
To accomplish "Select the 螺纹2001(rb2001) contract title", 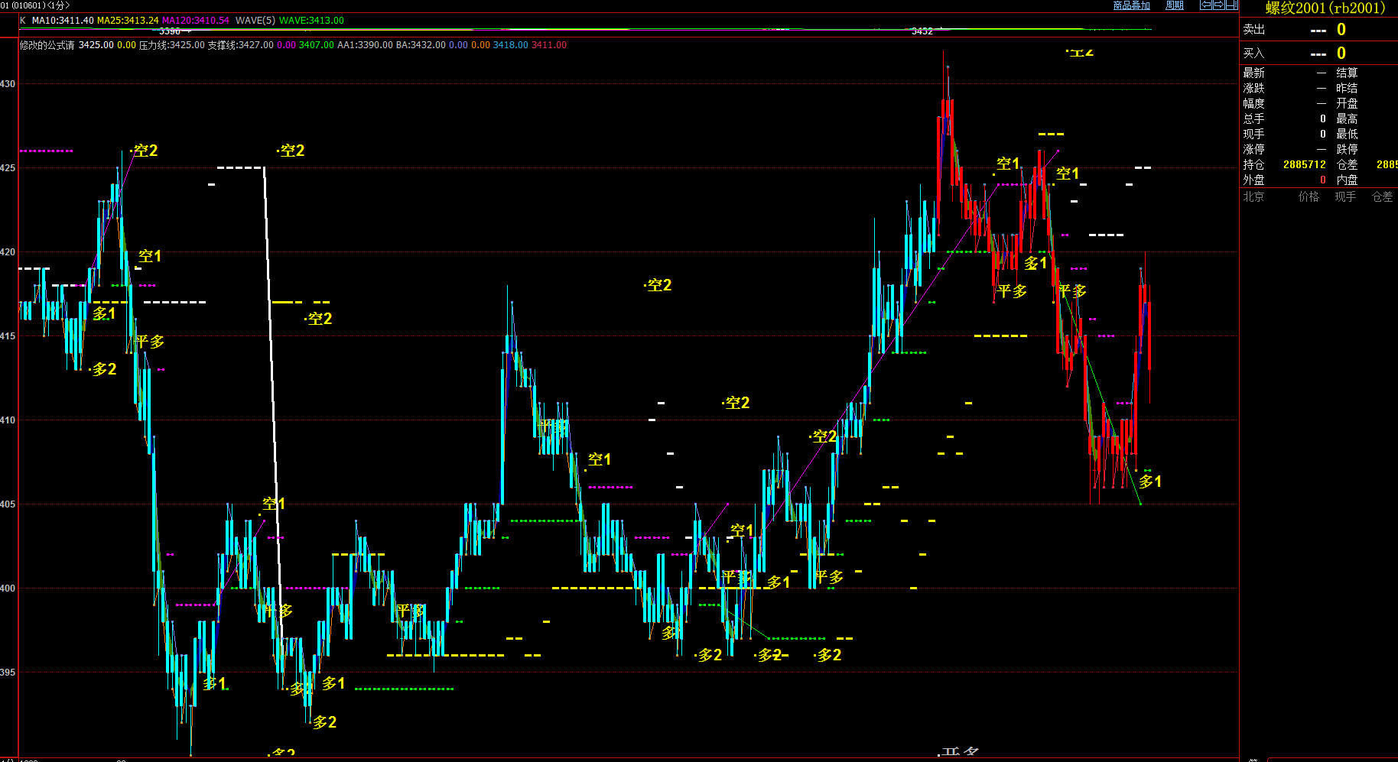I will point(1325,8).
